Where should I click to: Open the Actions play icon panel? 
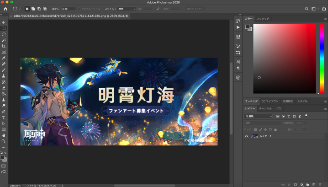pyautogui.click(x=238, y=27)
